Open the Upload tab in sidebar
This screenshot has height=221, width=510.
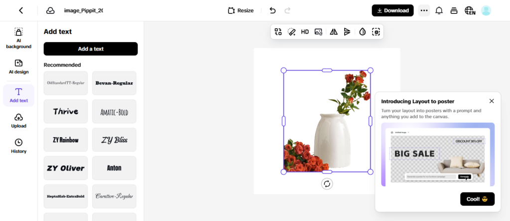[18, 120]
